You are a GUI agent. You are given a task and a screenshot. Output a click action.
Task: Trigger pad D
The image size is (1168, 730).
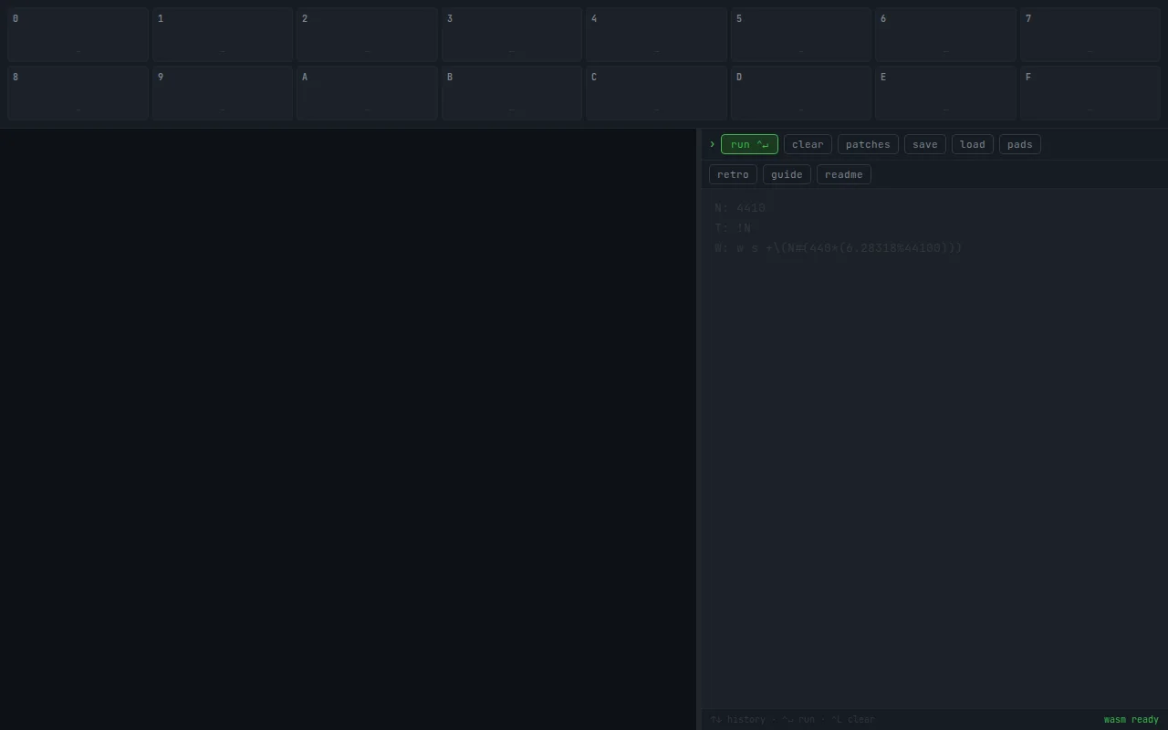[801, 93]
